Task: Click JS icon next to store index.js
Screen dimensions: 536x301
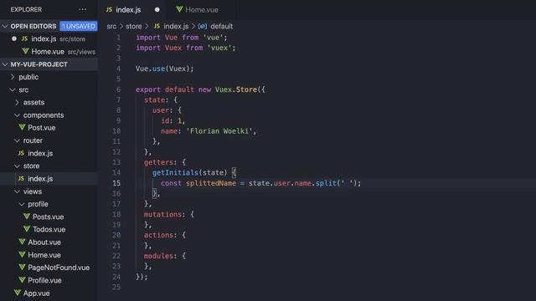Action: [21, 178]
